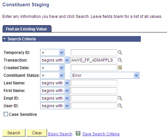167x138 pixels.
Task: Open the Last Name operator dropdown
Action: point(55,83)
